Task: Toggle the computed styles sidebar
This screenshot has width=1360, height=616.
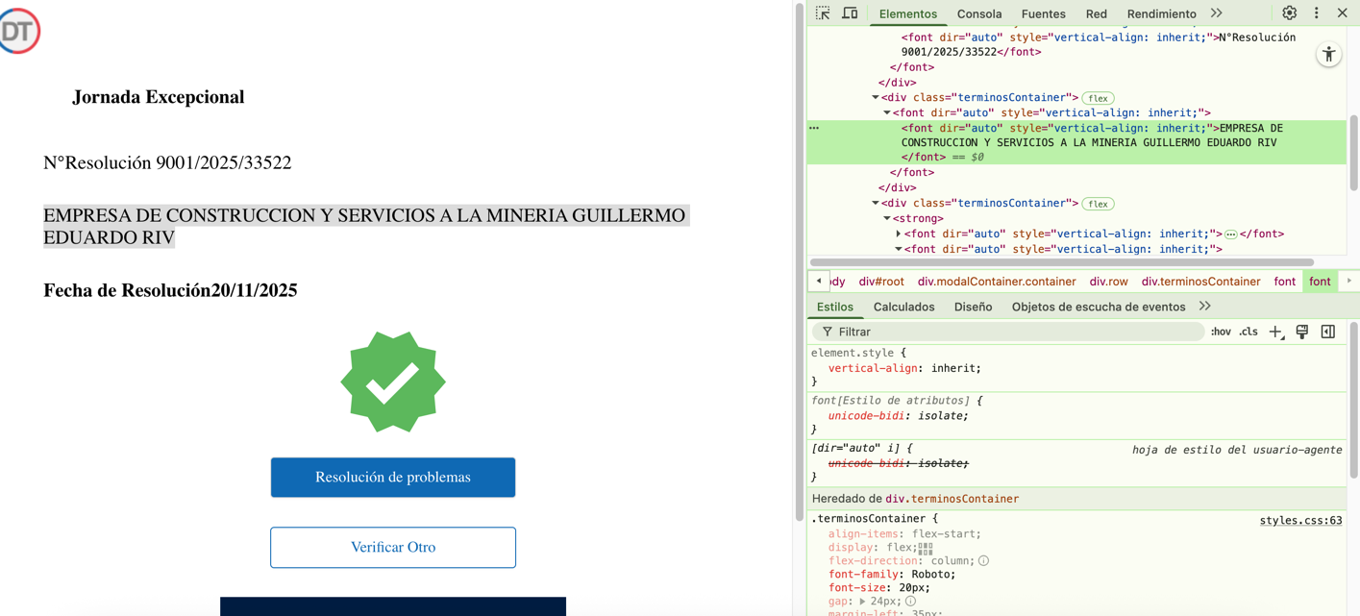Action: (1327, 332)
